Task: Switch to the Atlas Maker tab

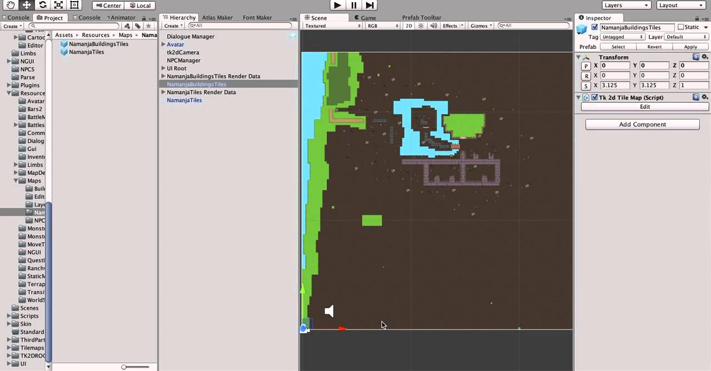Action: click(x=217, y=18)
